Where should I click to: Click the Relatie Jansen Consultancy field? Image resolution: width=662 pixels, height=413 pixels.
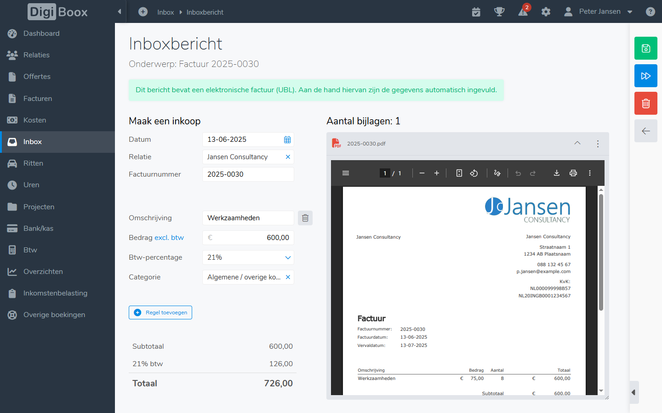click(x=248, y=157)
